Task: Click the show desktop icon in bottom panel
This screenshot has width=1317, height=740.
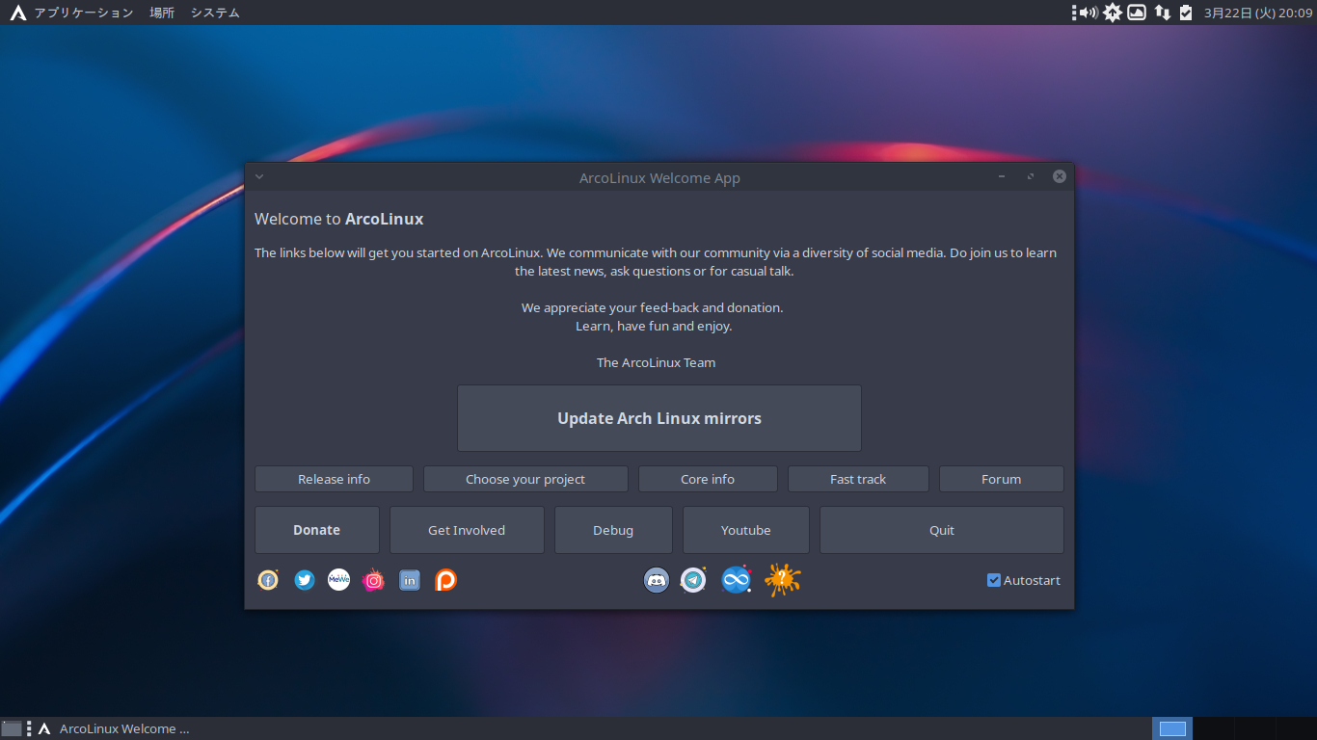Action: 12,728
